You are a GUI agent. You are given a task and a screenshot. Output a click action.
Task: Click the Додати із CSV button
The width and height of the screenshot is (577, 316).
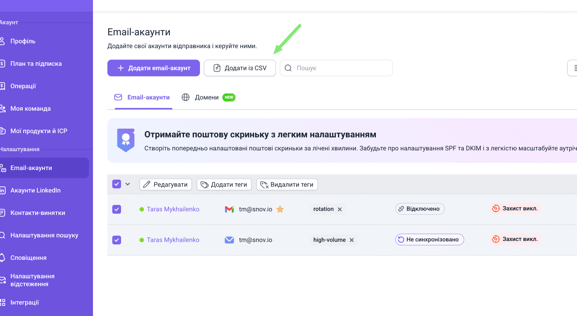coord(240,68)
